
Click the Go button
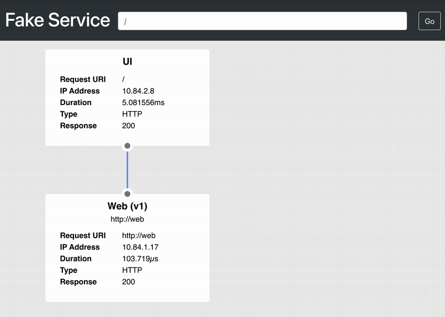pyautogui.click(x=429, y=21)
